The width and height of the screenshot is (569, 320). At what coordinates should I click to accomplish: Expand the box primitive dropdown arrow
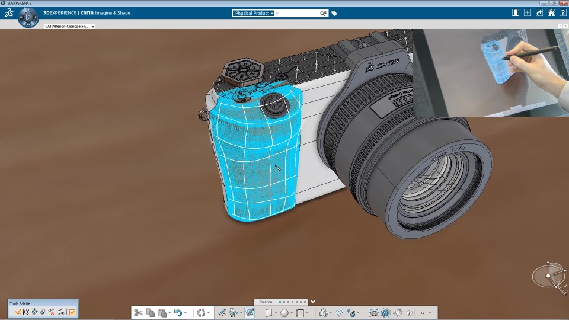[308, 313]
